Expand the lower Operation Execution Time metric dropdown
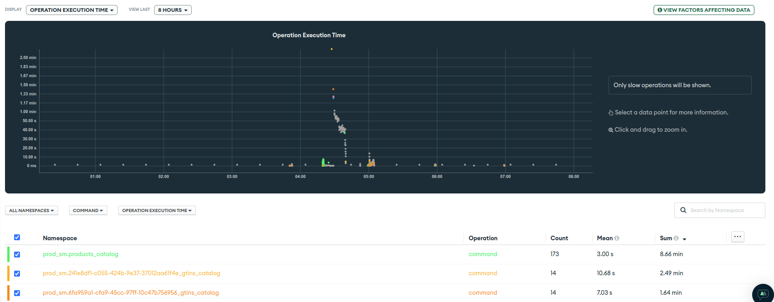The width and height of the screenshot is (774, 302). [x=157, y=211]
